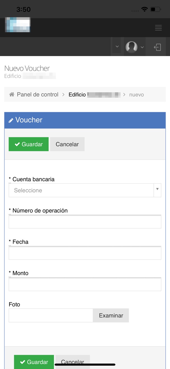Open the Edificio breadcrumb link
This screenshot has height=369, width=170.
tap(94, 94)
